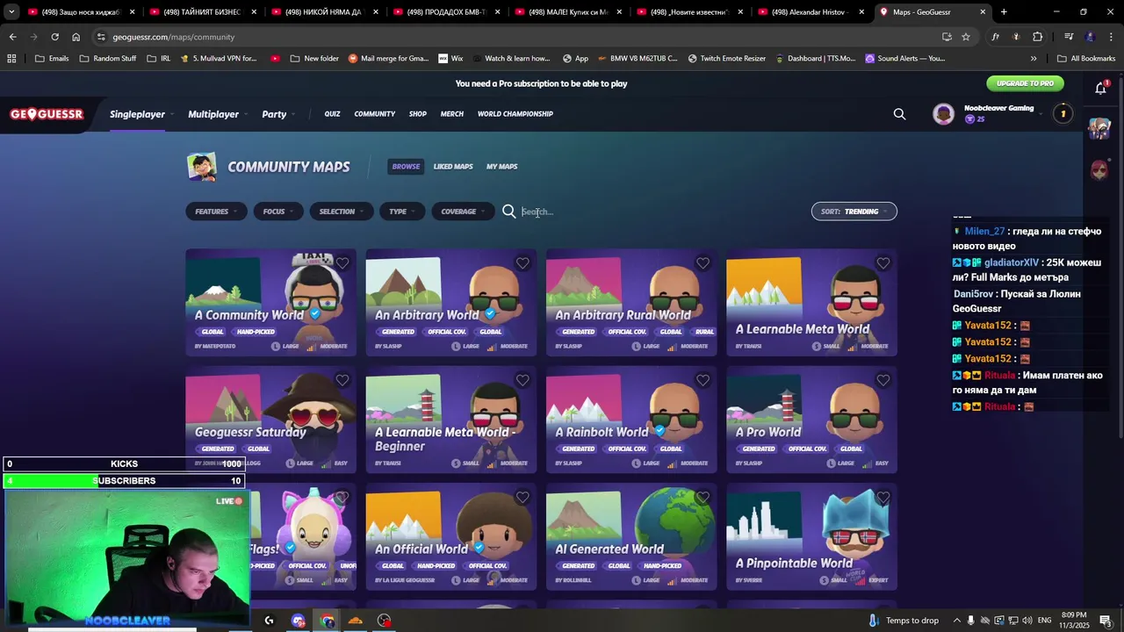Favorite the An Arbitrary Rural World map

(x=702, y=263)
